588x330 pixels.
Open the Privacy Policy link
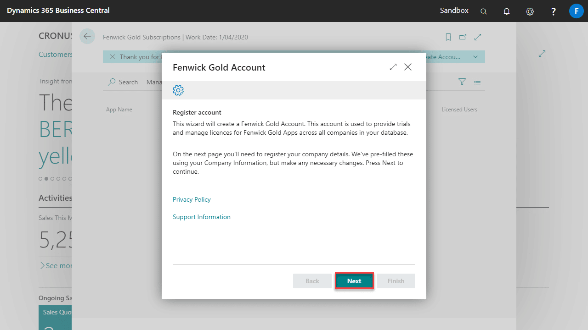pyautogui.click(x=192, y=199)
